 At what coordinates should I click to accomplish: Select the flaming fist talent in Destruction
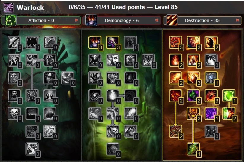[176, 42]
